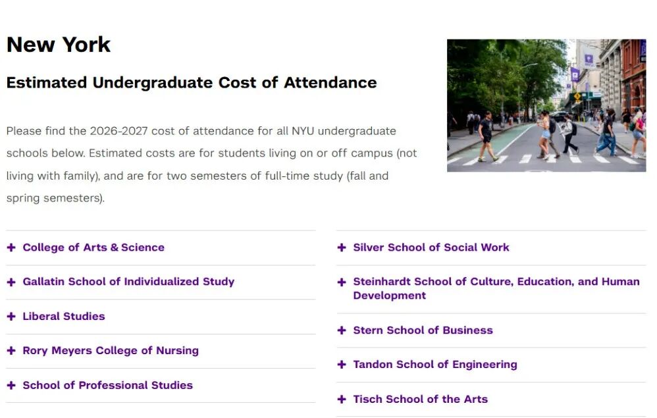Click plus icon beside Rory Meyers College

click(11, 351)
